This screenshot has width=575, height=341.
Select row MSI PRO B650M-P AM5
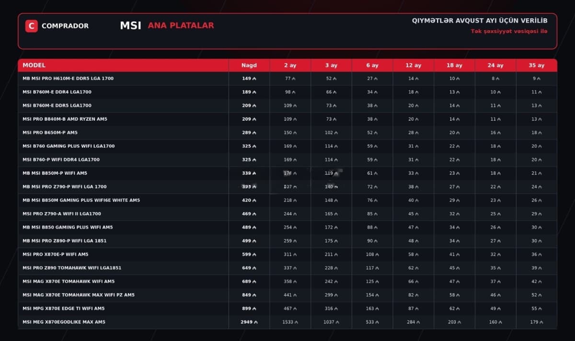287,133
